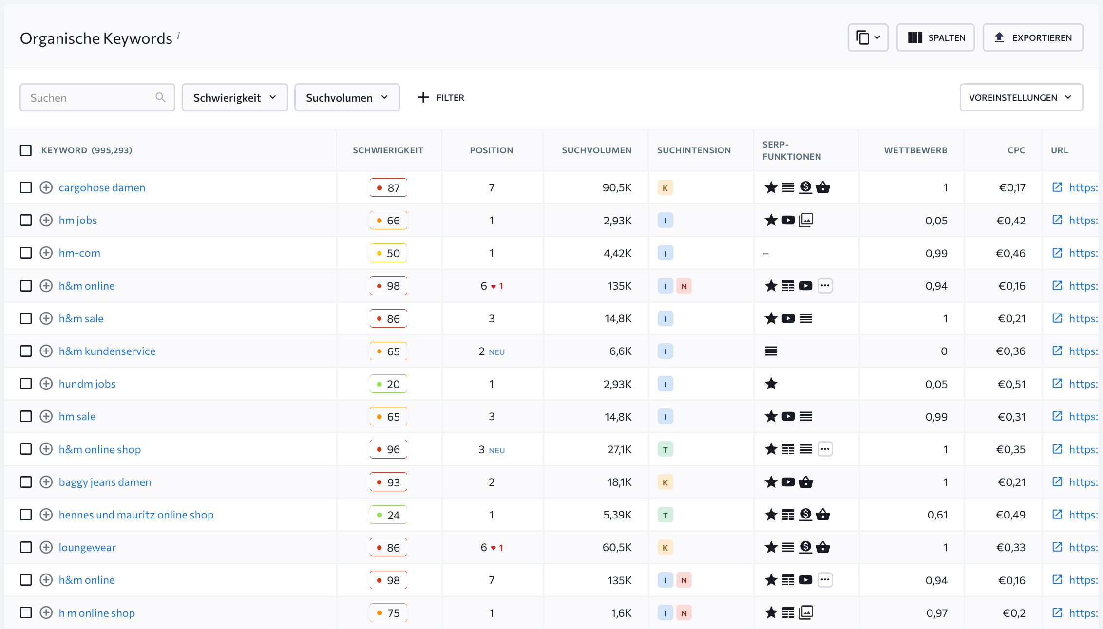
Task: Click the star SERP icon for hundm jobs
Action: (771, 384)
